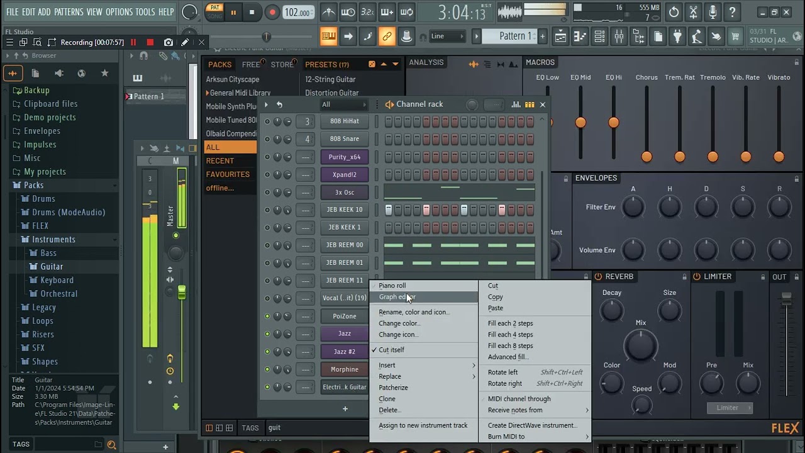This screenshot has width=805, height=453.
Task: Open the Tempo tapper icon
Action: point(696,36)
